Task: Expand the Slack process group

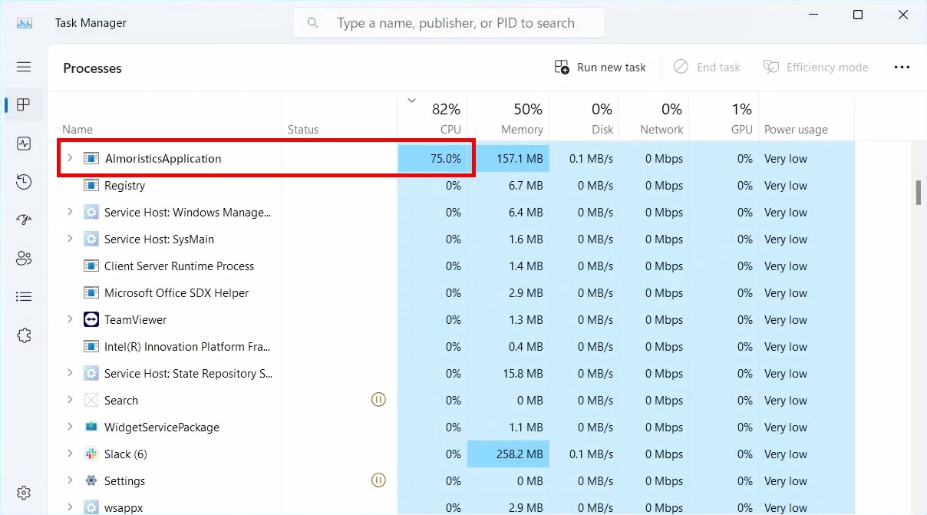Action: pyautogui.click(x=68, y=454)
